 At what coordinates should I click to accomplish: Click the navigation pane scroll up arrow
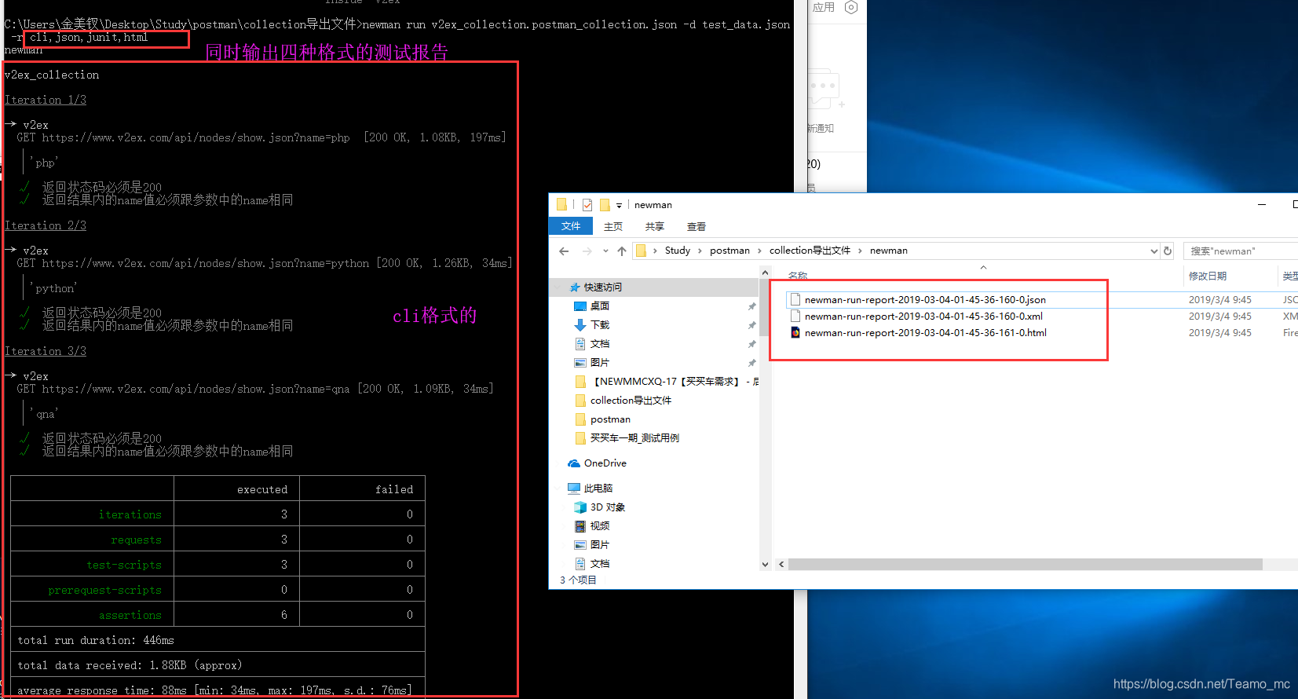pyautogui.click(x=766, y=273)
